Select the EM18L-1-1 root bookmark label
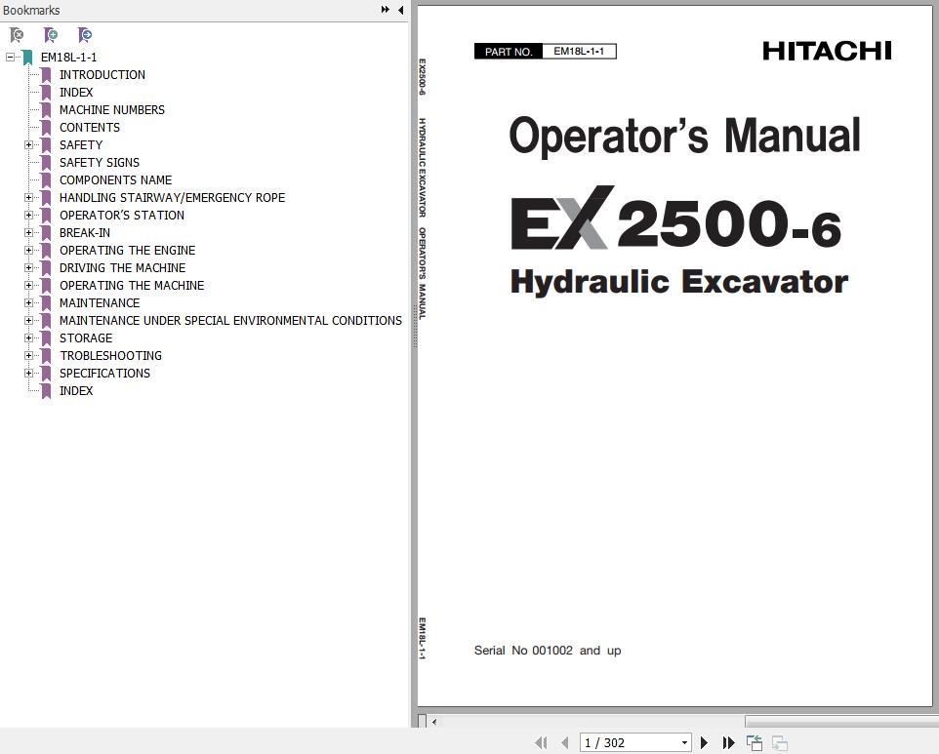Image resolution: width=939 pixels, height=754 pixels. click(x=69, y=58)
